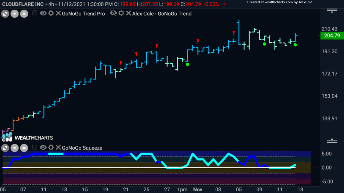Toggle visibility of GoNoGo Squeeze indicator

pos(43,147)
